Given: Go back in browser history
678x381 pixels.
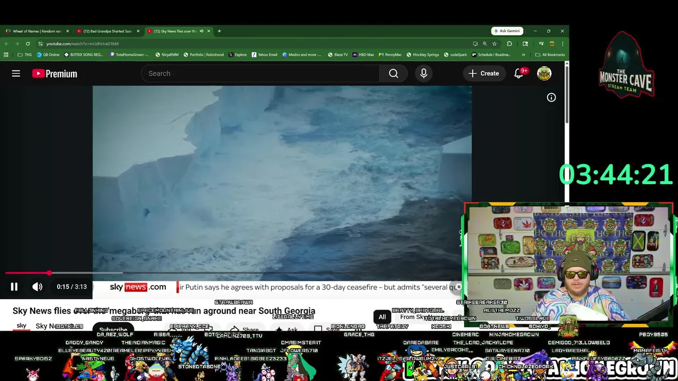Looking at the screenshot, I should pyautogui.click(x=6, y=44).
